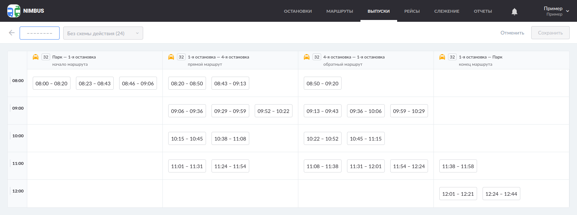The height and width of the screenshot is (215, 577).
Task: Open the Маршруты tab
Action: coord(340,11)
